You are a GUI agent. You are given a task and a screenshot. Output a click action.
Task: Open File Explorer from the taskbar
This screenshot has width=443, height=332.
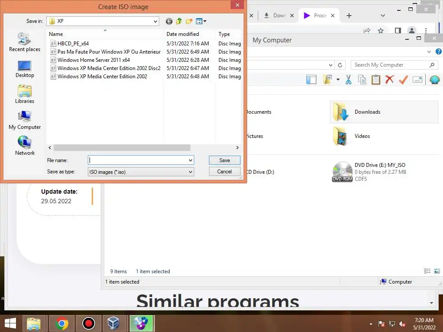click(x=34, y=323)
